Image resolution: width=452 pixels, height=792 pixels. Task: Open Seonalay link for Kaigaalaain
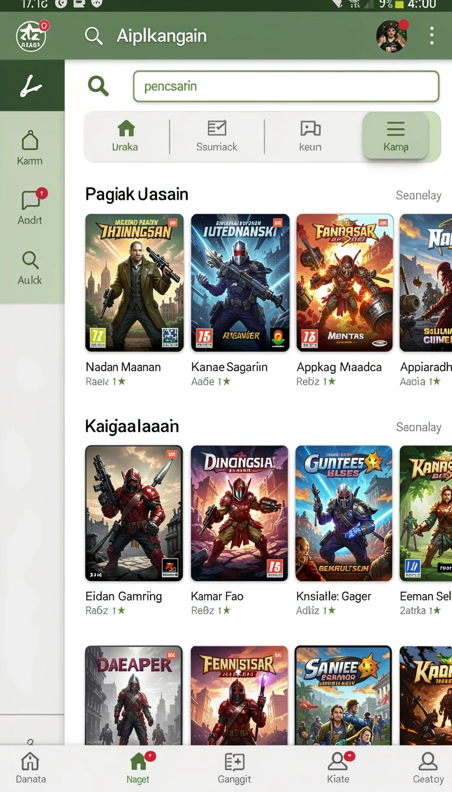(418, 427)
